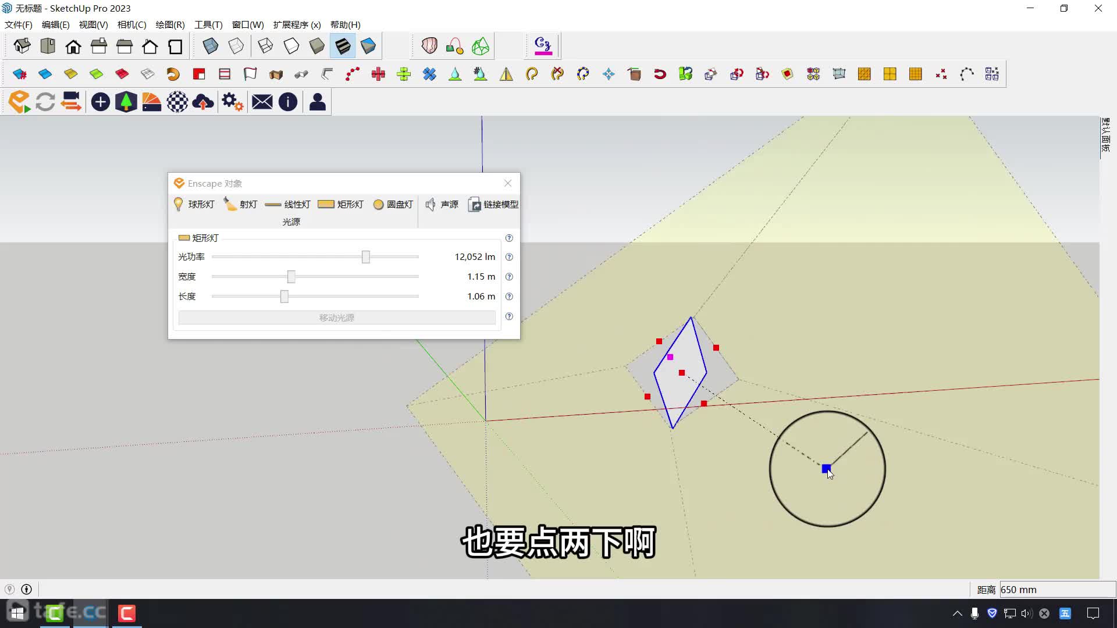Open help for 光功率 setting

point(509,257)
